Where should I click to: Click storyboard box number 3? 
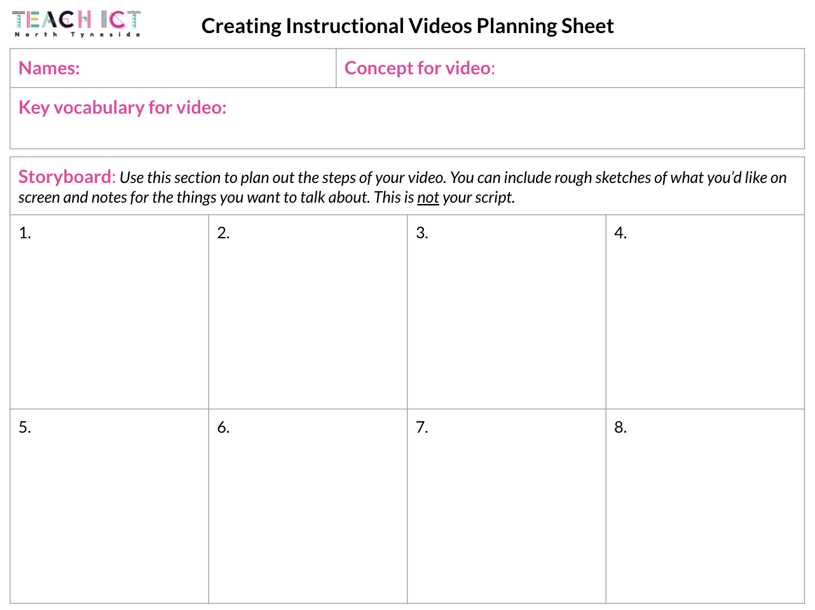coord(507,312)
